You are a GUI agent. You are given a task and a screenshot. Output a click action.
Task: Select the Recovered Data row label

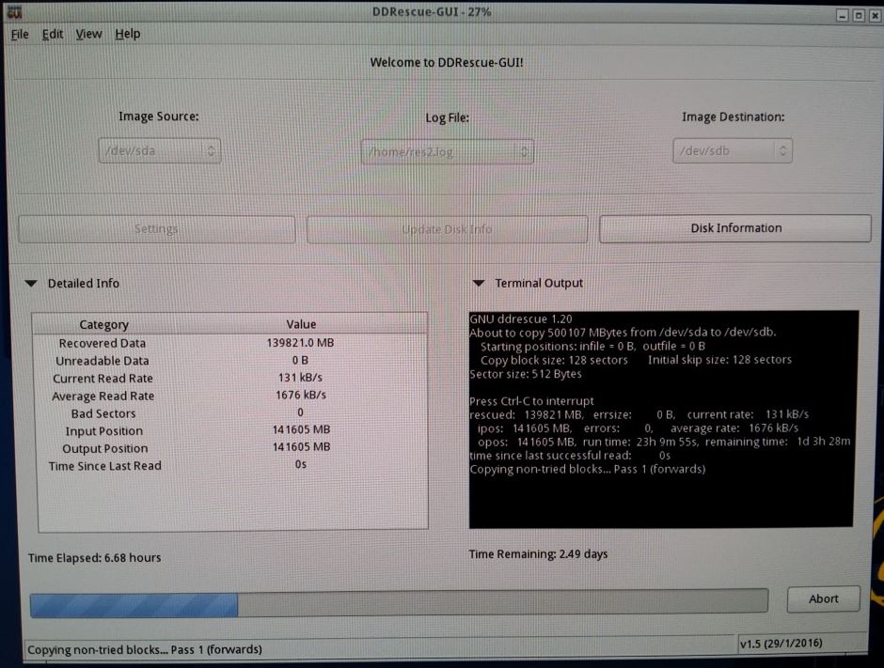point(103,343)
